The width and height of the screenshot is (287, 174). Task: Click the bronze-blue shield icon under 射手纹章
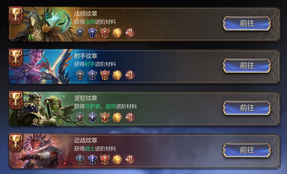[x=80, y=75]
